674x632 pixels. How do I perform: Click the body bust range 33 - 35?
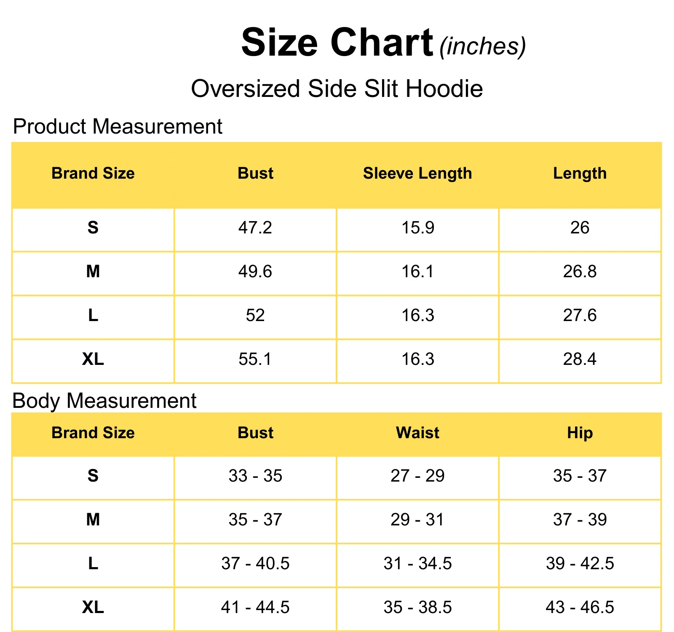tap(255, 476)
